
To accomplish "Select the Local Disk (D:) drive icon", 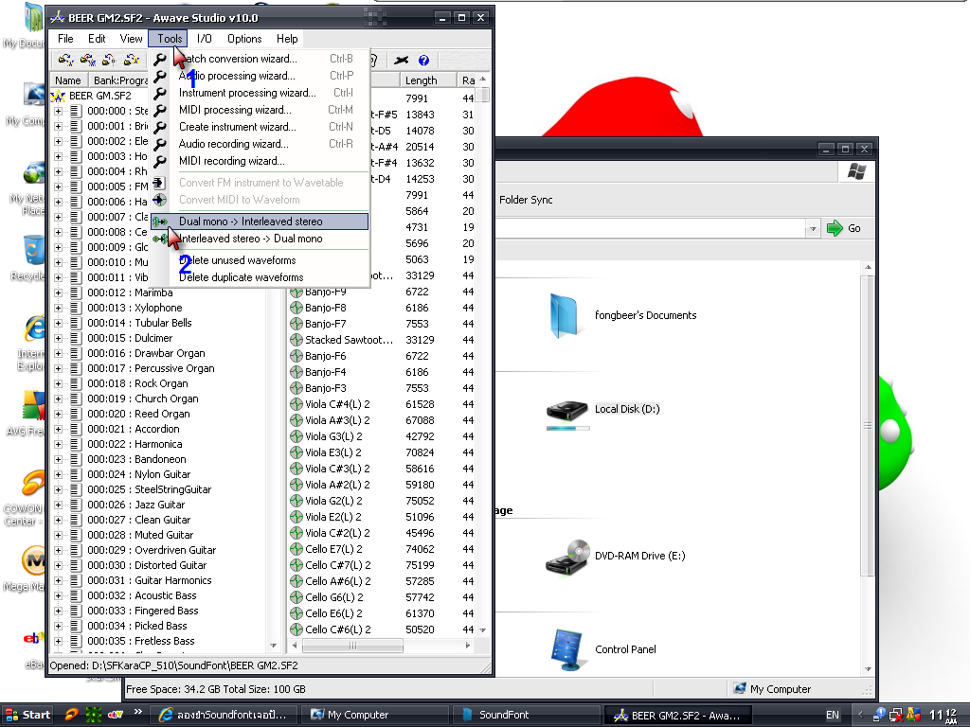I will coord(567,415).
